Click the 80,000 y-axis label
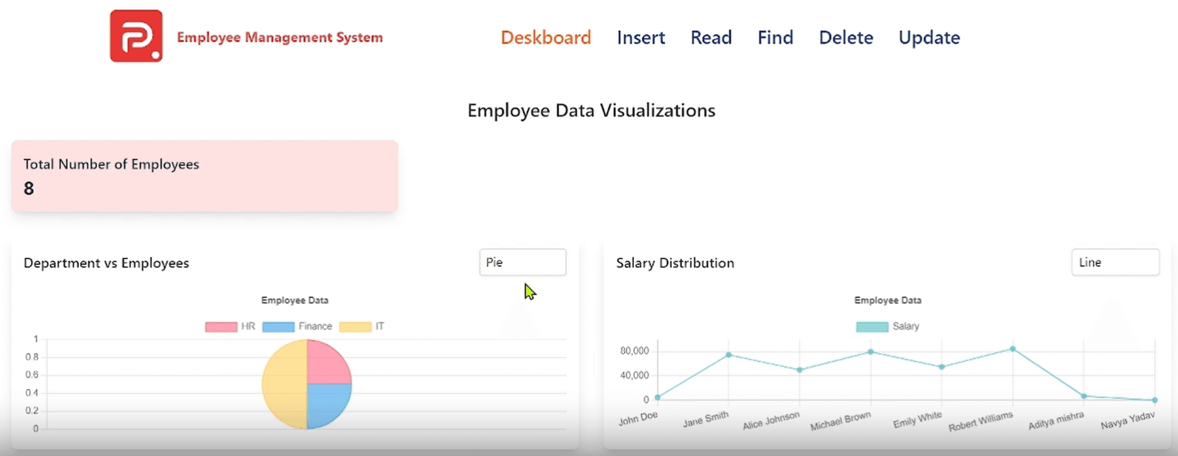The height and width of the screenshot is (456, 1178). point(634,351)
